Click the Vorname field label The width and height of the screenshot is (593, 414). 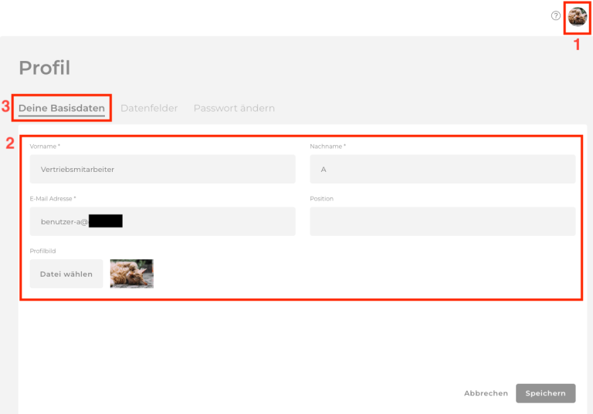point(45,146)
